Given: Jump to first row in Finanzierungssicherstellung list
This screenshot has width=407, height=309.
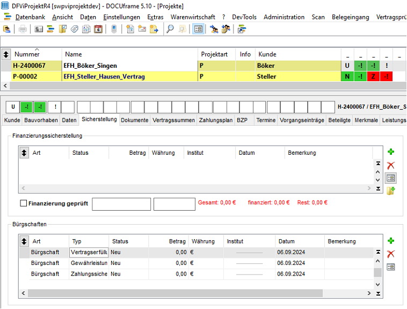Looking at the screenshot, I should coord(378,163).
